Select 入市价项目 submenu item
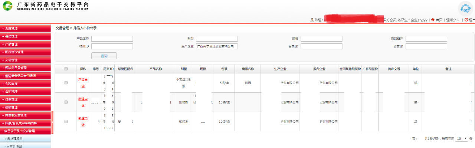The image size is (475, 148). point(25,146)
